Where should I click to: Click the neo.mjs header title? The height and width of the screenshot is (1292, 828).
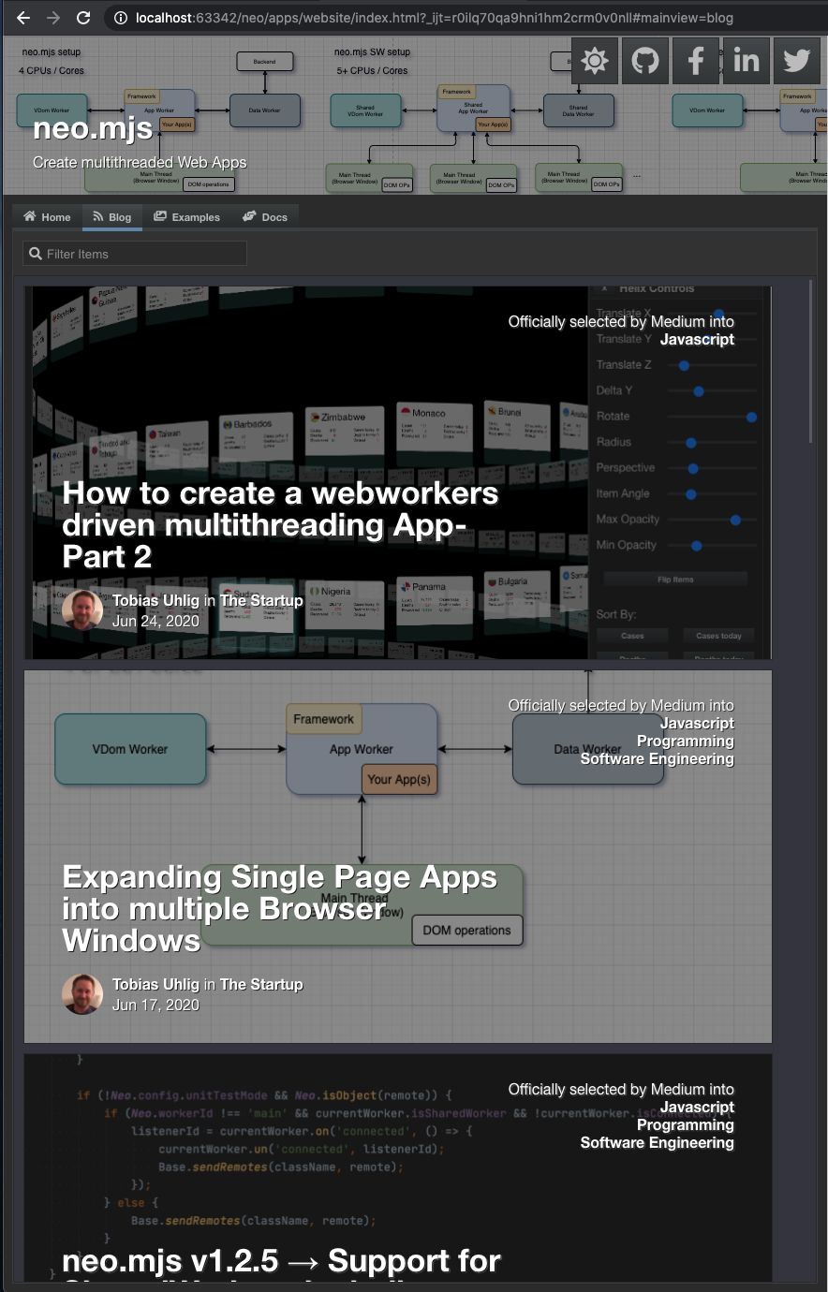[x=93, y=128]
